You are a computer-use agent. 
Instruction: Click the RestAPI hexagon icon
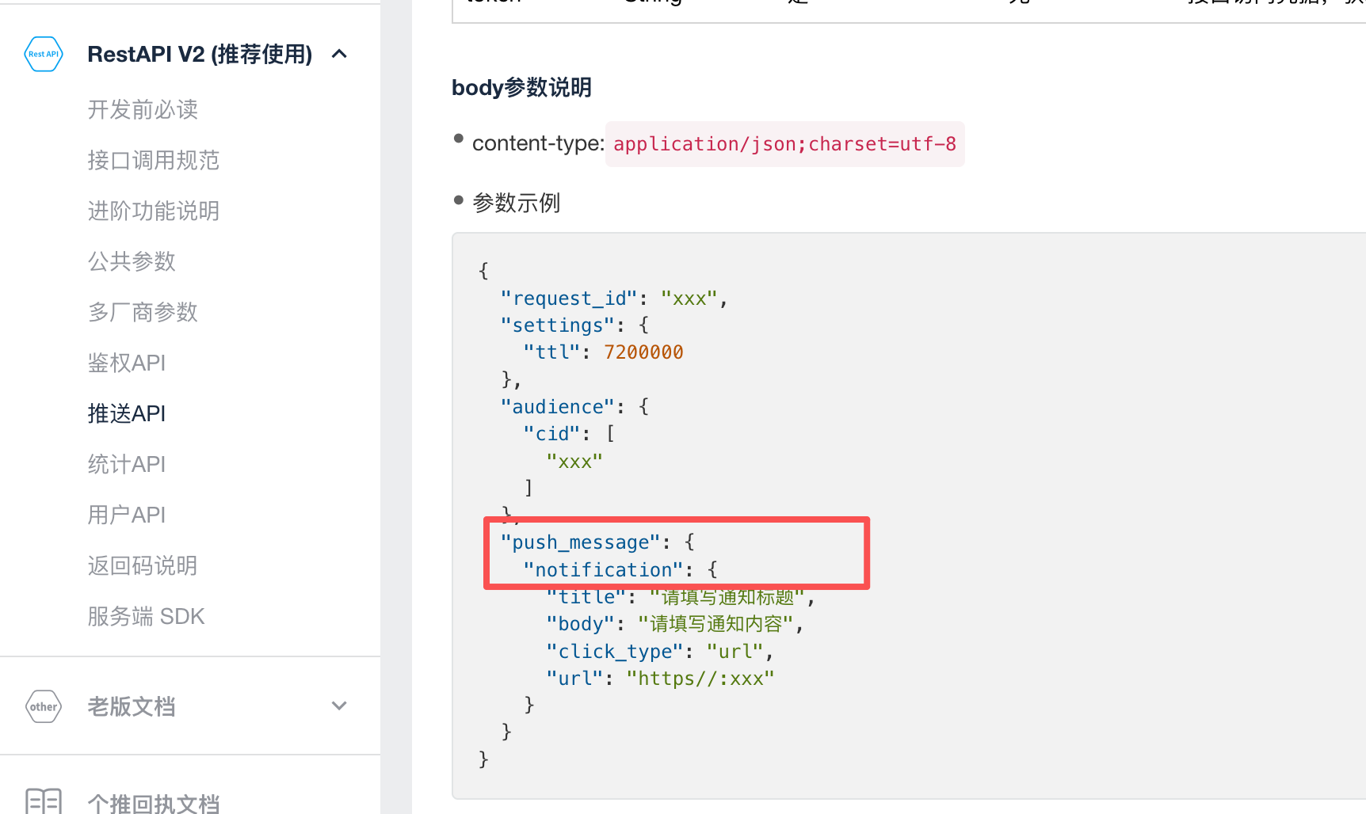tap(44, 54)
